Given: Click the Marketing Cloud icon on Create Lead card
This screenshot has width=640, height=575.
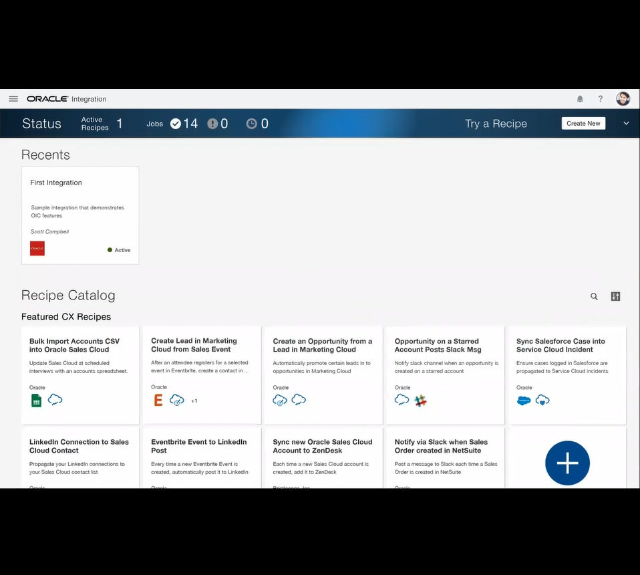Looking at the screenshot, I should pyautogui.click(x=177, y=400).
